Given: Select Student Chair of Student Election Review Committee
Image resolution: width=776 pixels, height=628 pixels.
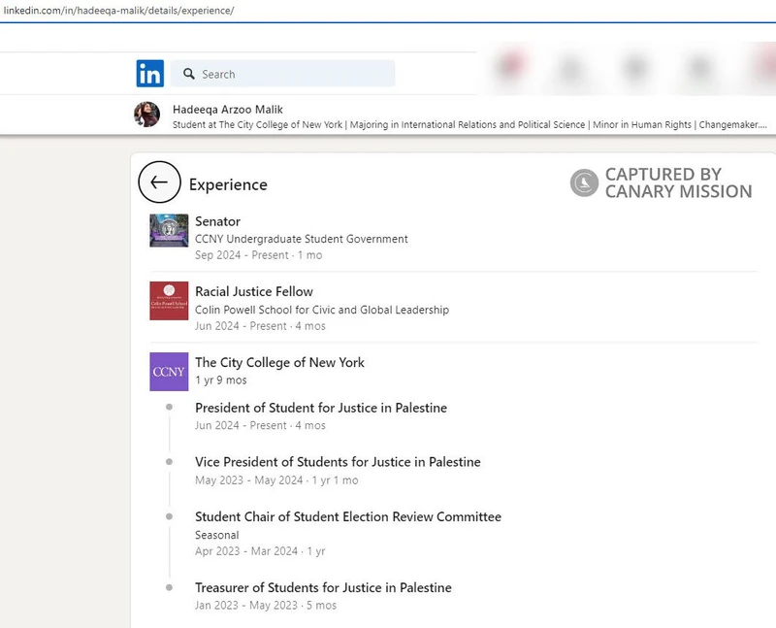Looking at the screenshot, I should pyautogui.click(x=348, y=516).
